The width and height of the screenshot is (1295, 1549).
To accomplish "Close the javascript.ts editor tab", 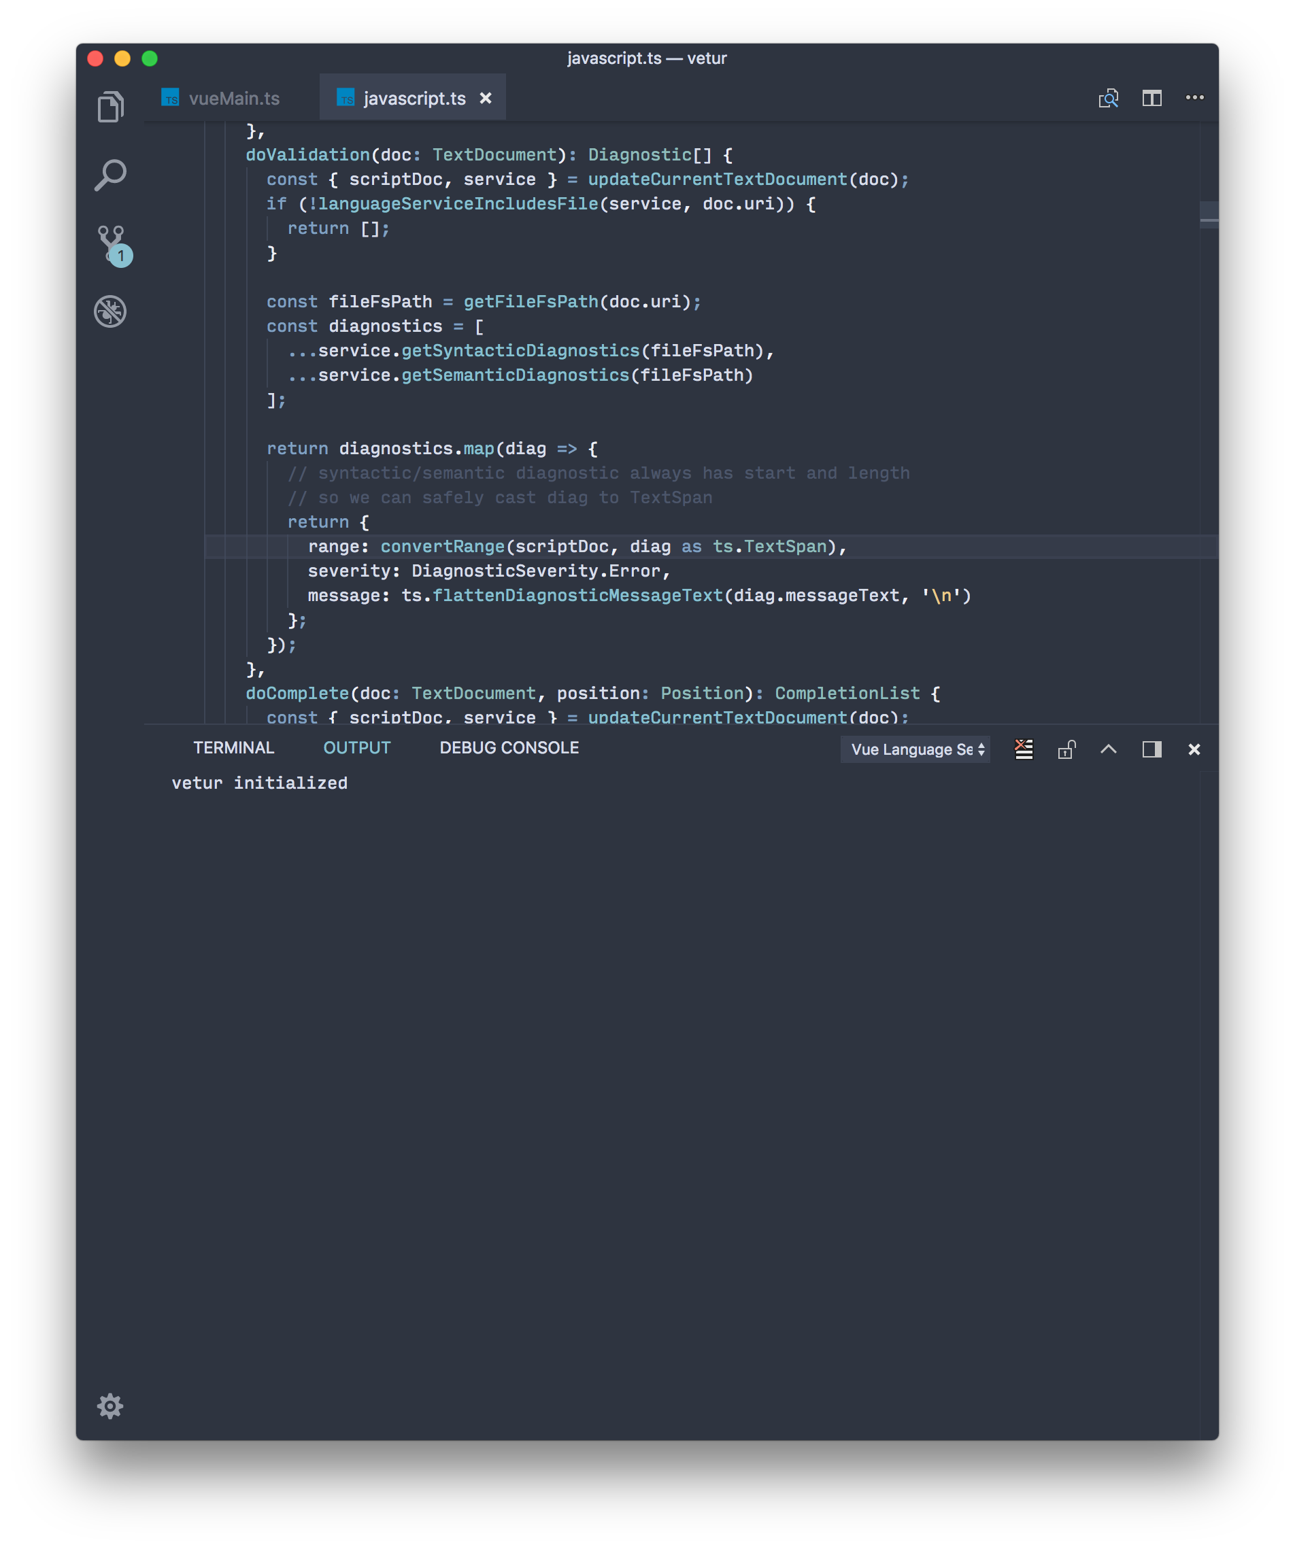I will click(486, 98).
